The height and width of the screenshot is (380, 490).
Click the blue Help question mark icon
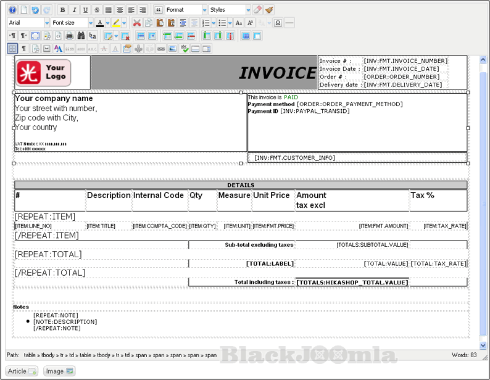pyautogui.click(x=12, y=10)
